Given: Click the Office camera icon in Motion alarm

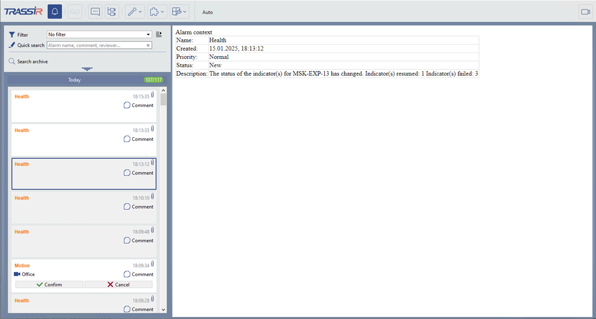Looking at the screenshot, I should tap(17, 274).
